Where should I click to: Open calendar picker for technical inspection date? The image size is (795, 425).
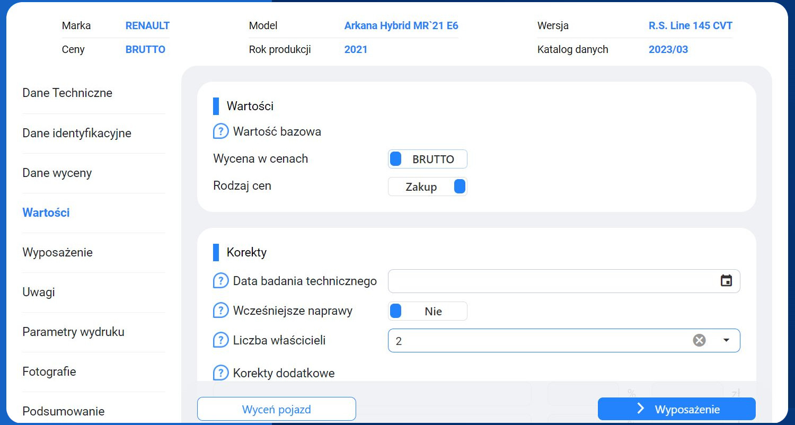tap(726, 281)
